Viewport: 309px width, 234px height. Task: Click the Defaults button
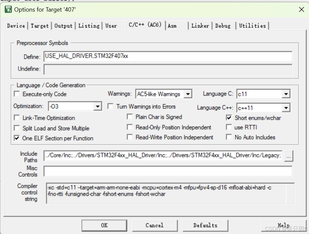click(x=205, y=225)
